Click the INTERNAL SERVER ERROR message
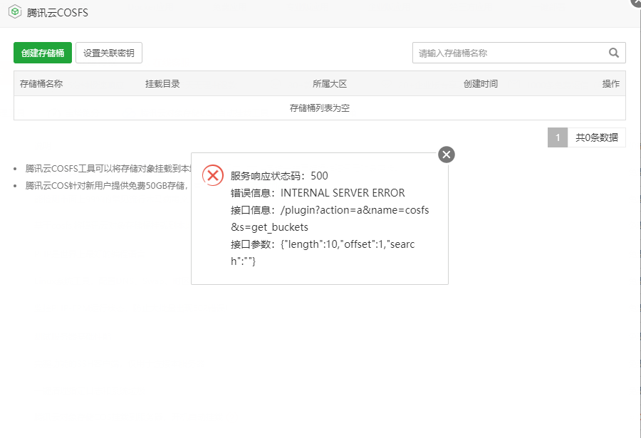Image resolution: width=641 pixels, height=438 pixels. (343, 192)
